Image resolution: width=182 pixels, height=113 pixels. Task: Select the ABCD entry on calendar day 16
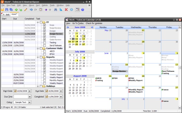(98, 78)
